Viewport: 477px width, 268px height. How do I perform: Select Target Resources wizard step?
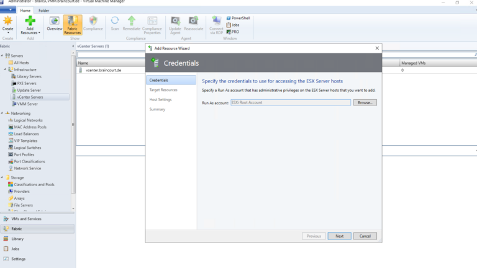(163, 90)
